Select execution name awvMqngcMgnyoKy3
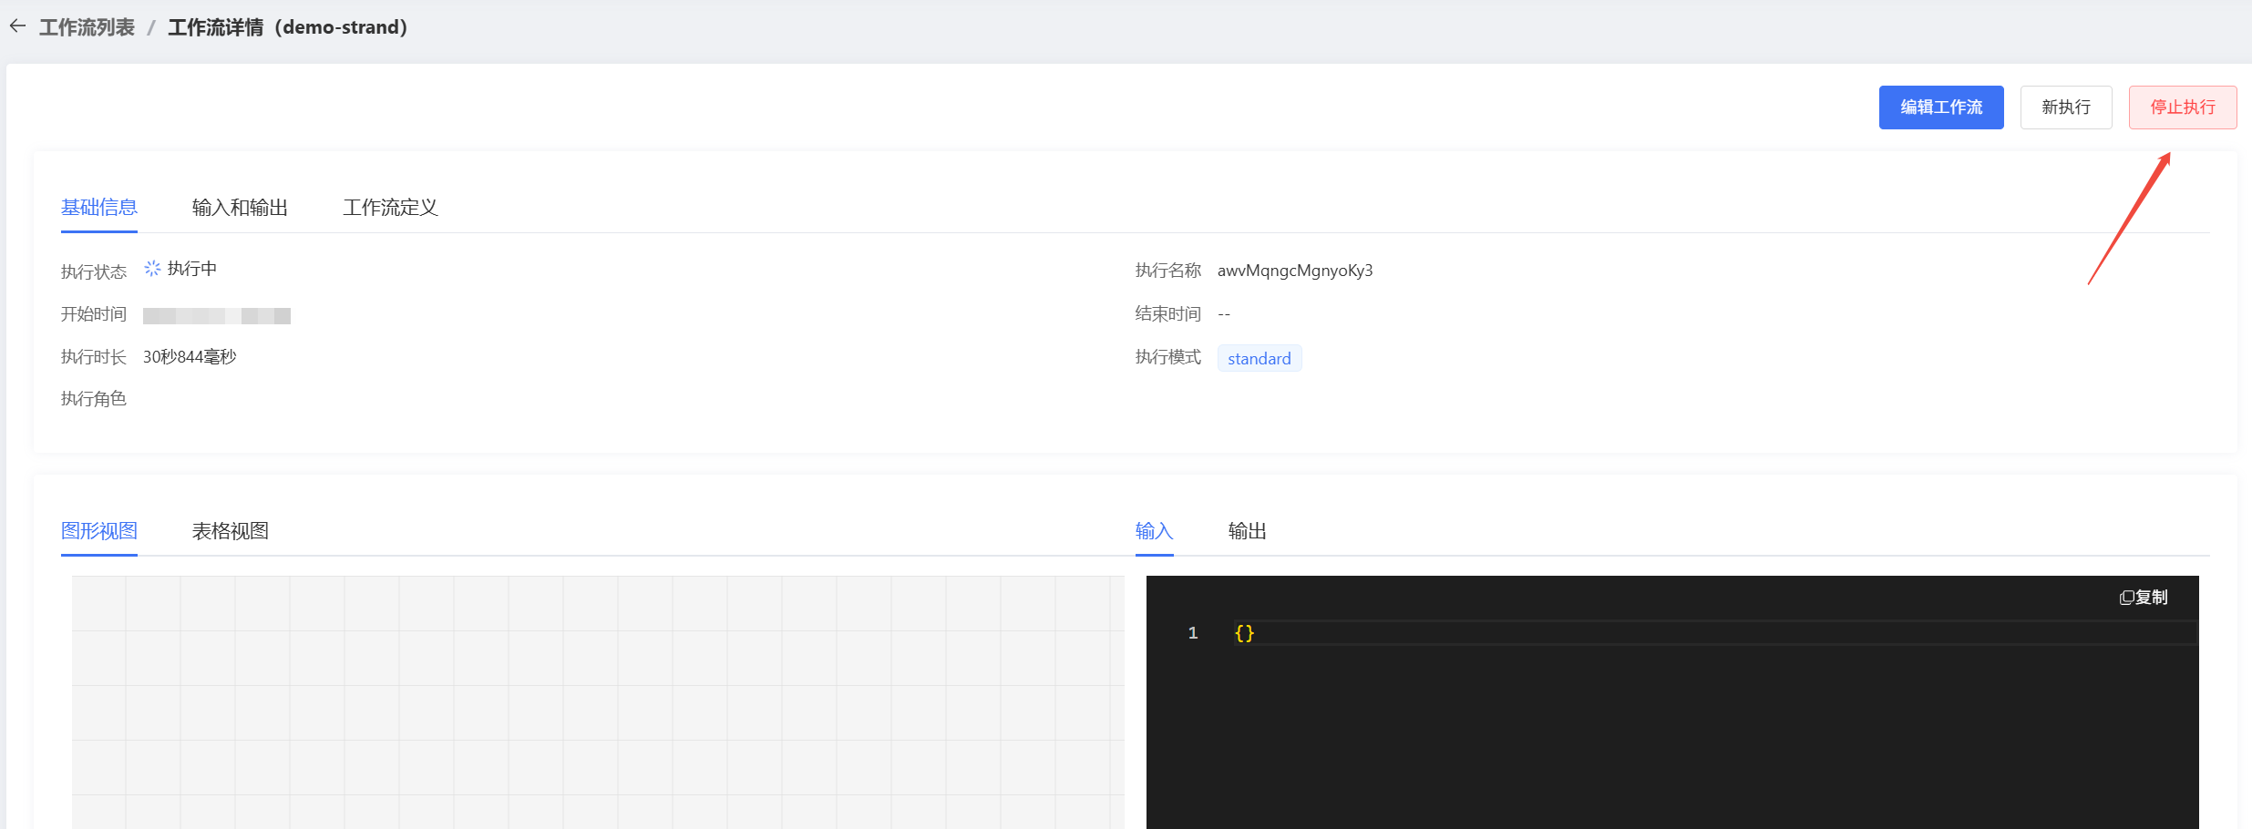The width and height of the screenshot is (2252, 829). pyautogui.click(x=1295, y=271)
